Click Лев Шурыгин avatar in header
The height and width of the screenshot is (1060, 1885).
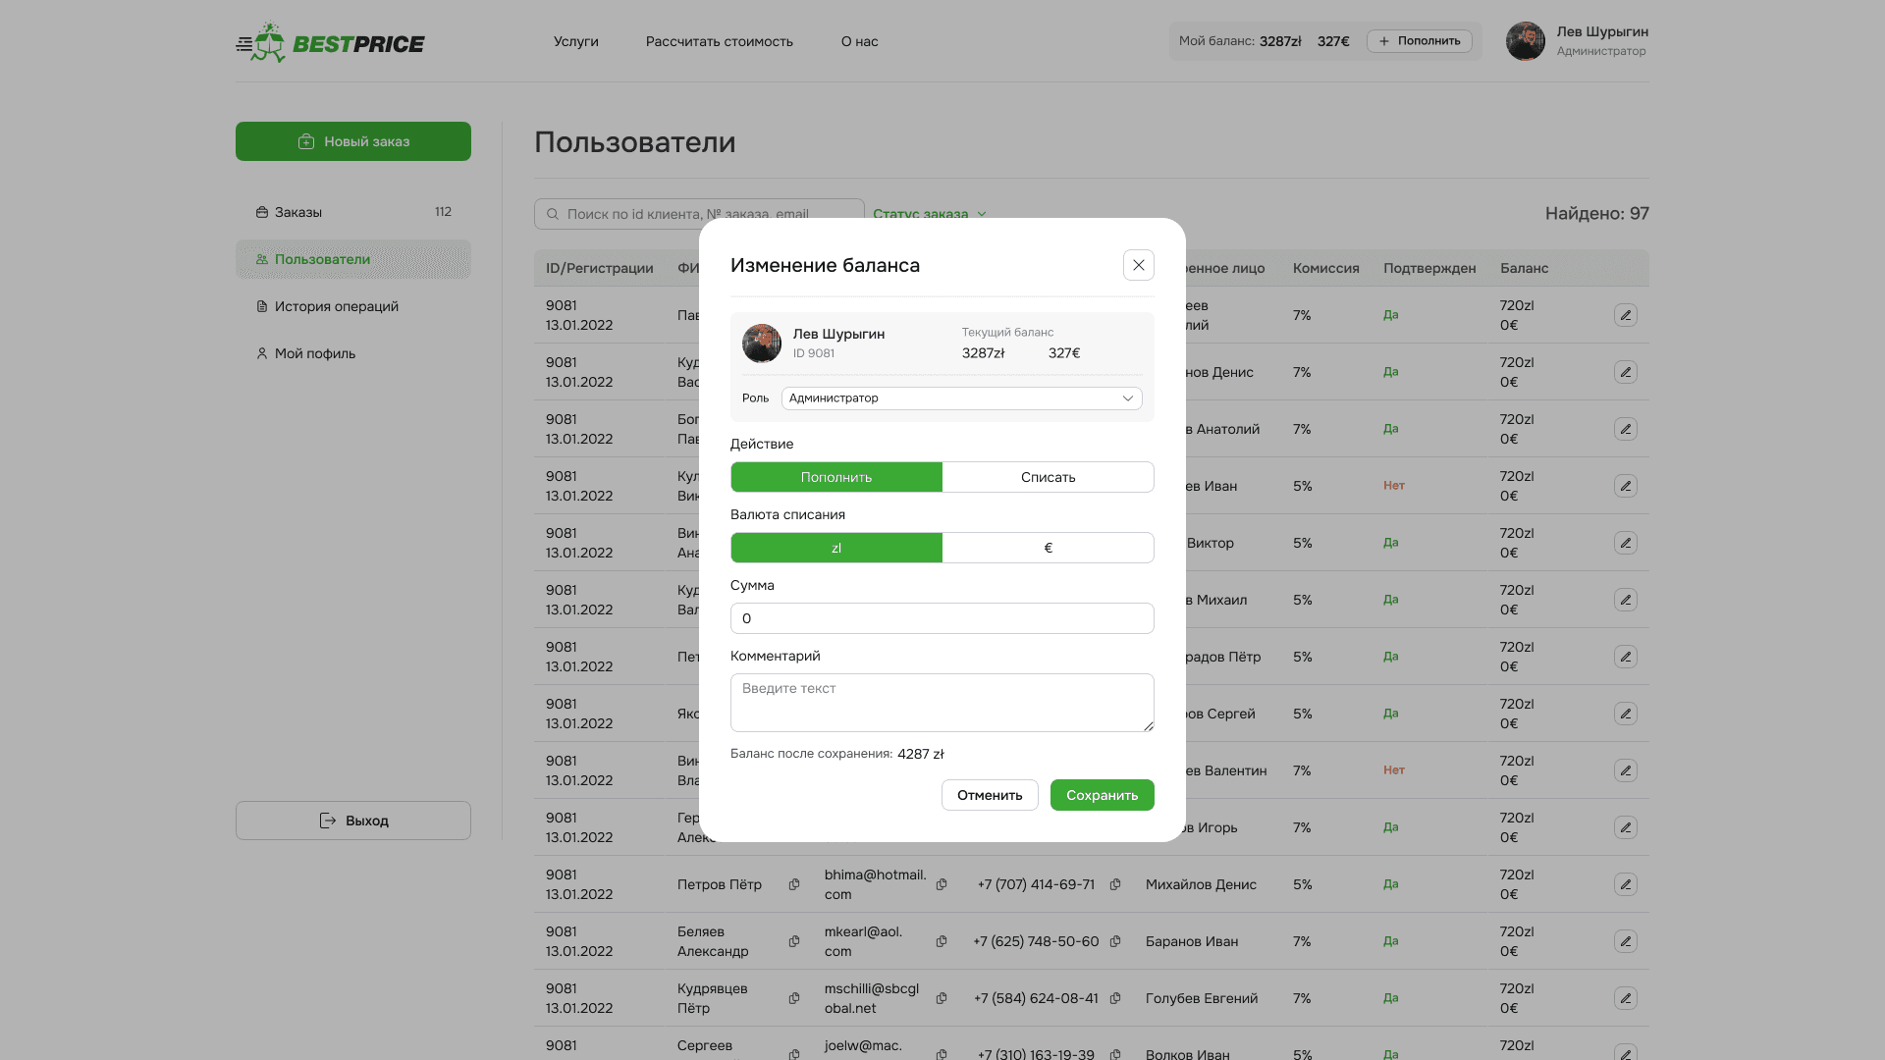tap(1525, 41)
